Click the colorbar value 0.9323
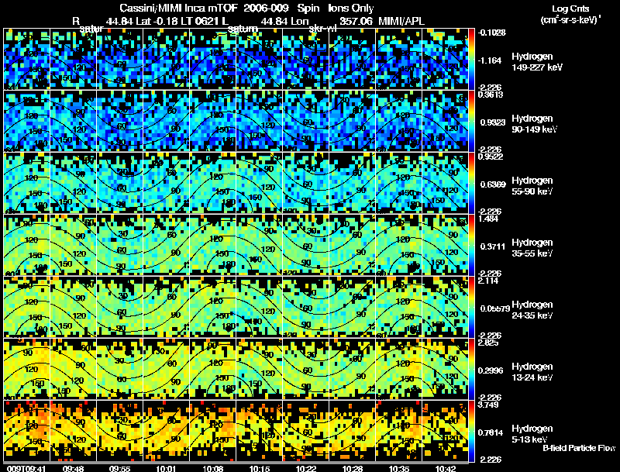Image resolution: width=620 pixels, height=472 pixels. [x=492, y=122]
